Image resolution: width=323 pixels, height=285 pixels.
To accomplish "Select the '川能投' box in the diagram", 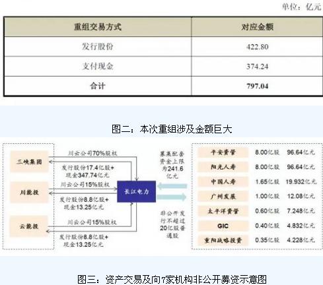I will [x=29, y=193].
